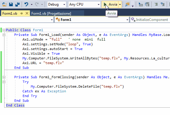The height and width of the screenshot is (115, 170).
Task: Click the greyed Redo arrow icon
Action: [x=37, y=4]
